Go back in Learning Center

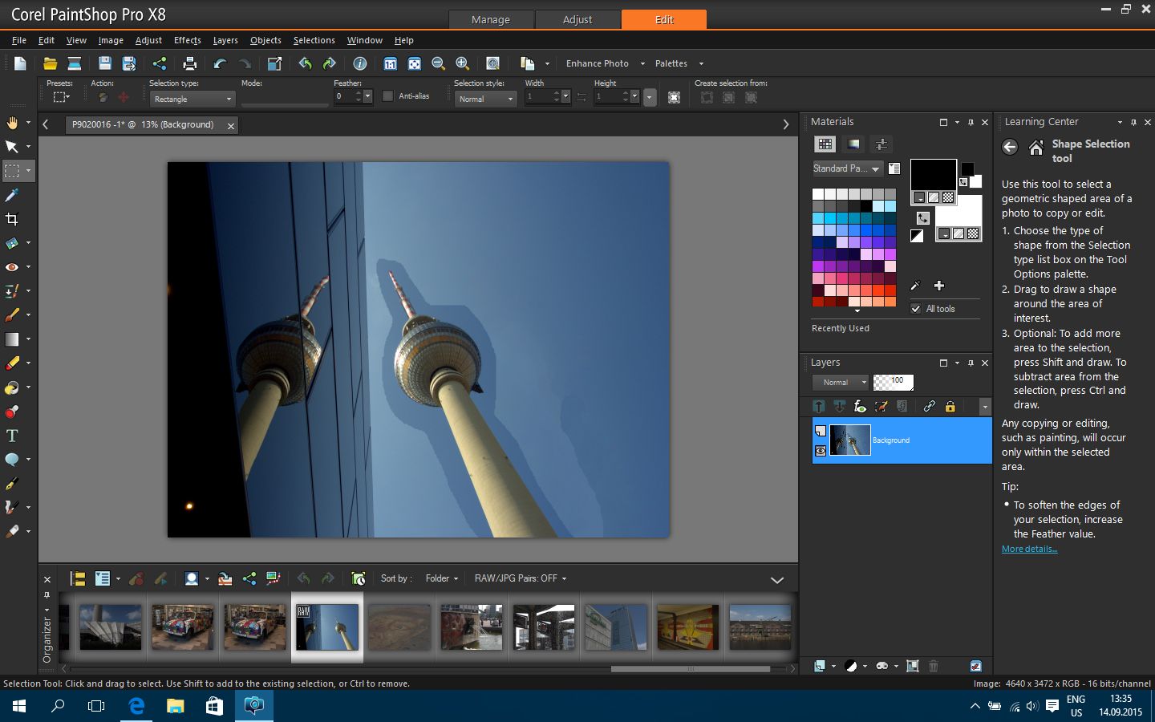point(1010,147)
